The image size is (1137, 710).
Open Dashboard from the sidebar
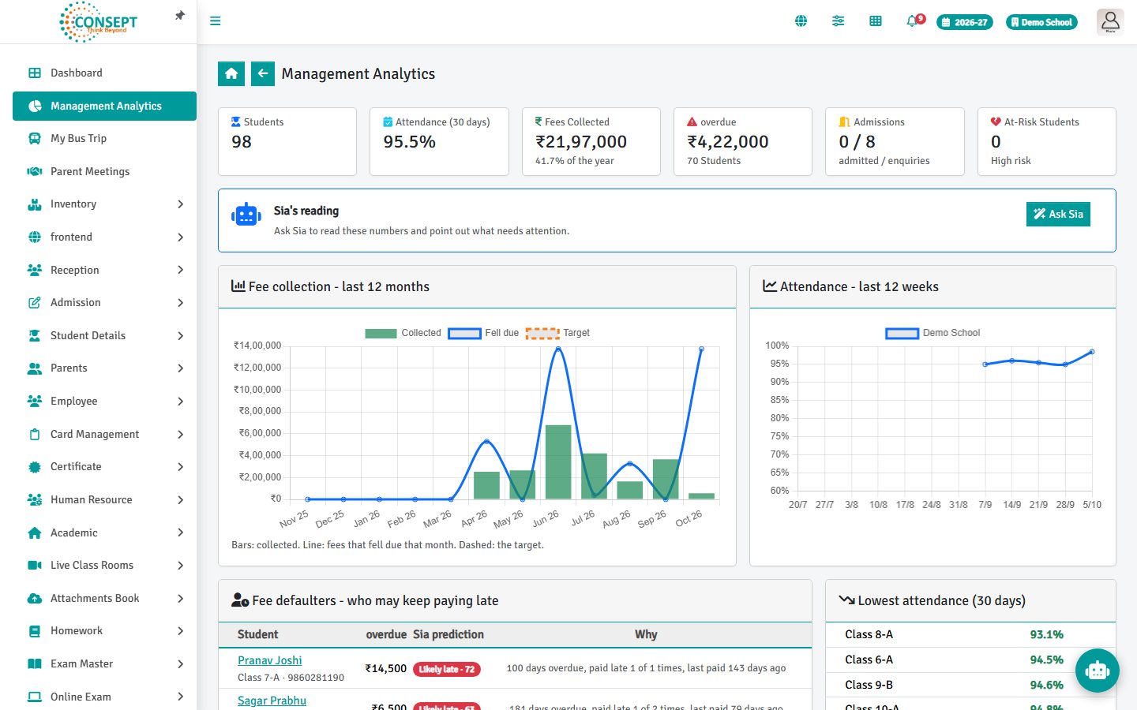click(x=104, y=73)
